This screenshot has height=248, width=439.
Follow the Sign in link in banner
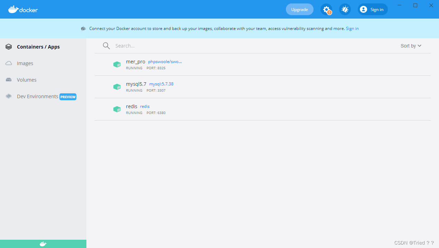click(x=352, y=29)
